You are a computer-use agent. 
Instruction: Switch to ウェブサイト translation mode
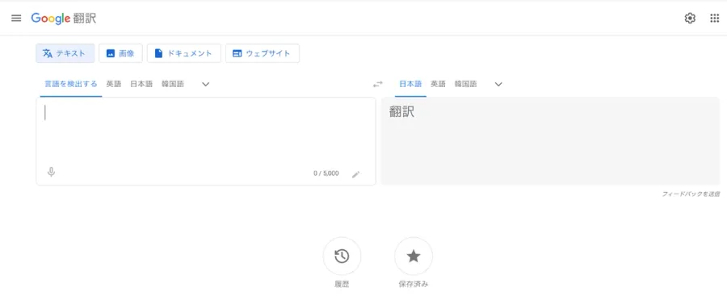[x=263, y=53]
